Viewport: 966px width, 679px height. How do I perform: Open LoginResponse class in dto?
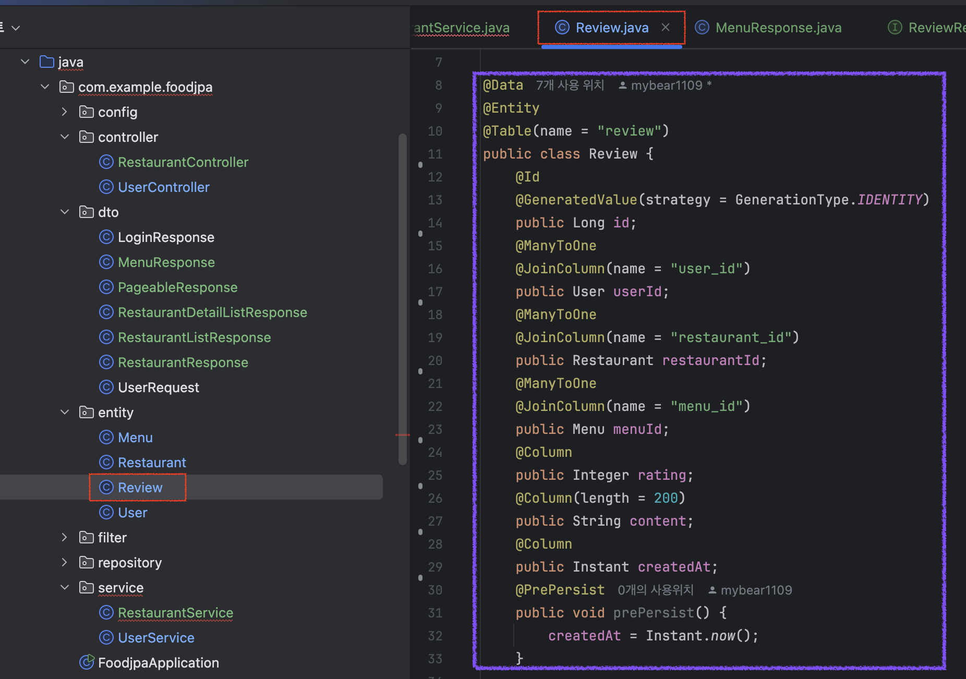(166, 237)
